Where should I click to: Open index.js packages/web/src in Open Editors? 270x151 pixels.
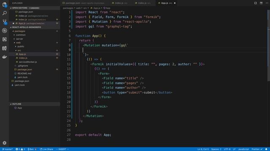[x=35, y=20]
